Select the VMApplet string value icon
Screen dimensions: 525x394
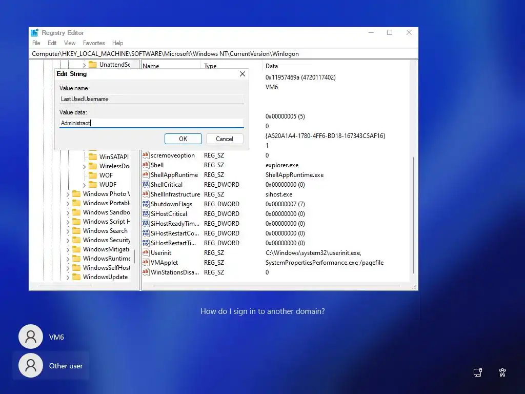coord(146,262)
